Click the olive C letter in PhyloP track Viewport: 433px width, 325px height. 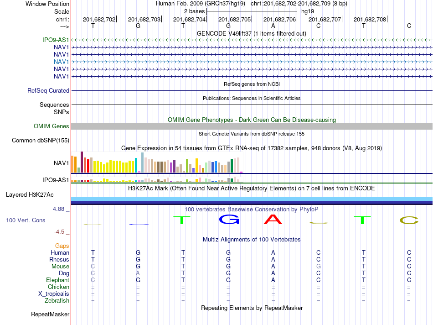(409, 220)
